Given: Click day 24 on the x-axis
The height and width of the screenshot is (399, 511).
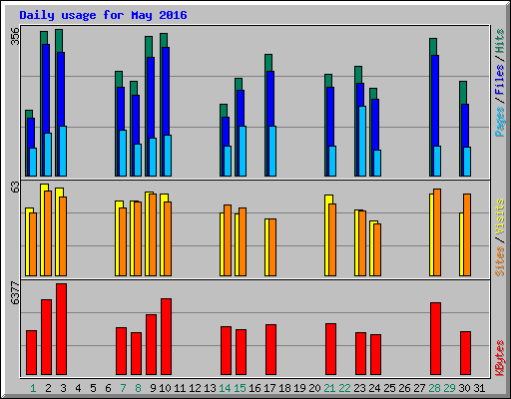Looking at the screenshot, I should click(x=374, y=388).
